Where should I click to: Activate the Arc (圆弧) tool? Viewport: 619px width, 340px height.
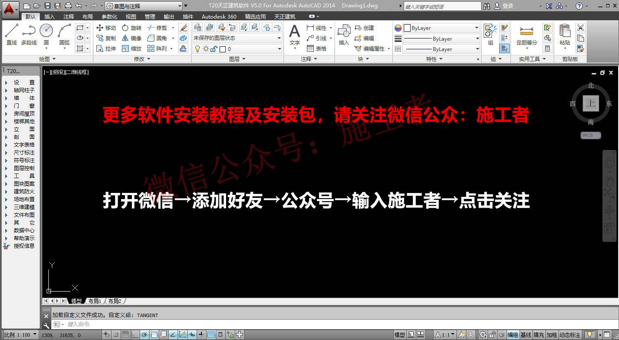point(64,34)
